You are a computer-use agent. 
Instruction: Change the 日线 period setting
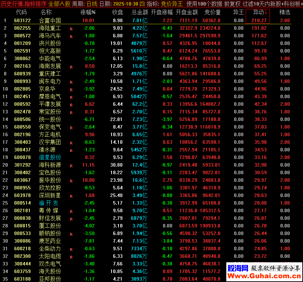92,4
